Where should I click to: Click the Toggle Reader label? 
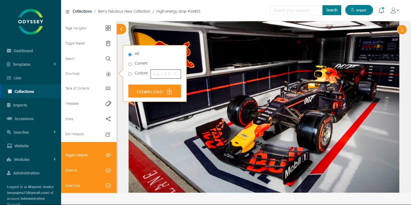[x=75, y=44]
